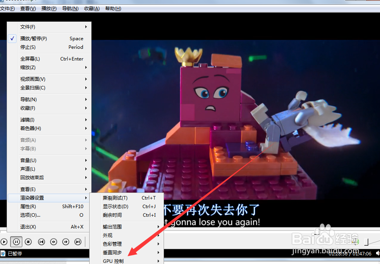Jump to previous item with skip-back icon
The height and width of the screenshot is (264, 380).
coord(41,242)
